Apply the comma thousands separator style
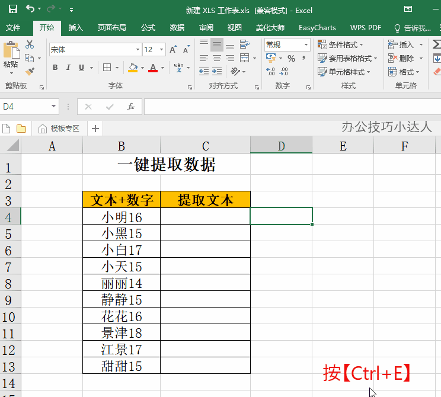This screenshot has width=441, height=397. (x=303, y=59)
